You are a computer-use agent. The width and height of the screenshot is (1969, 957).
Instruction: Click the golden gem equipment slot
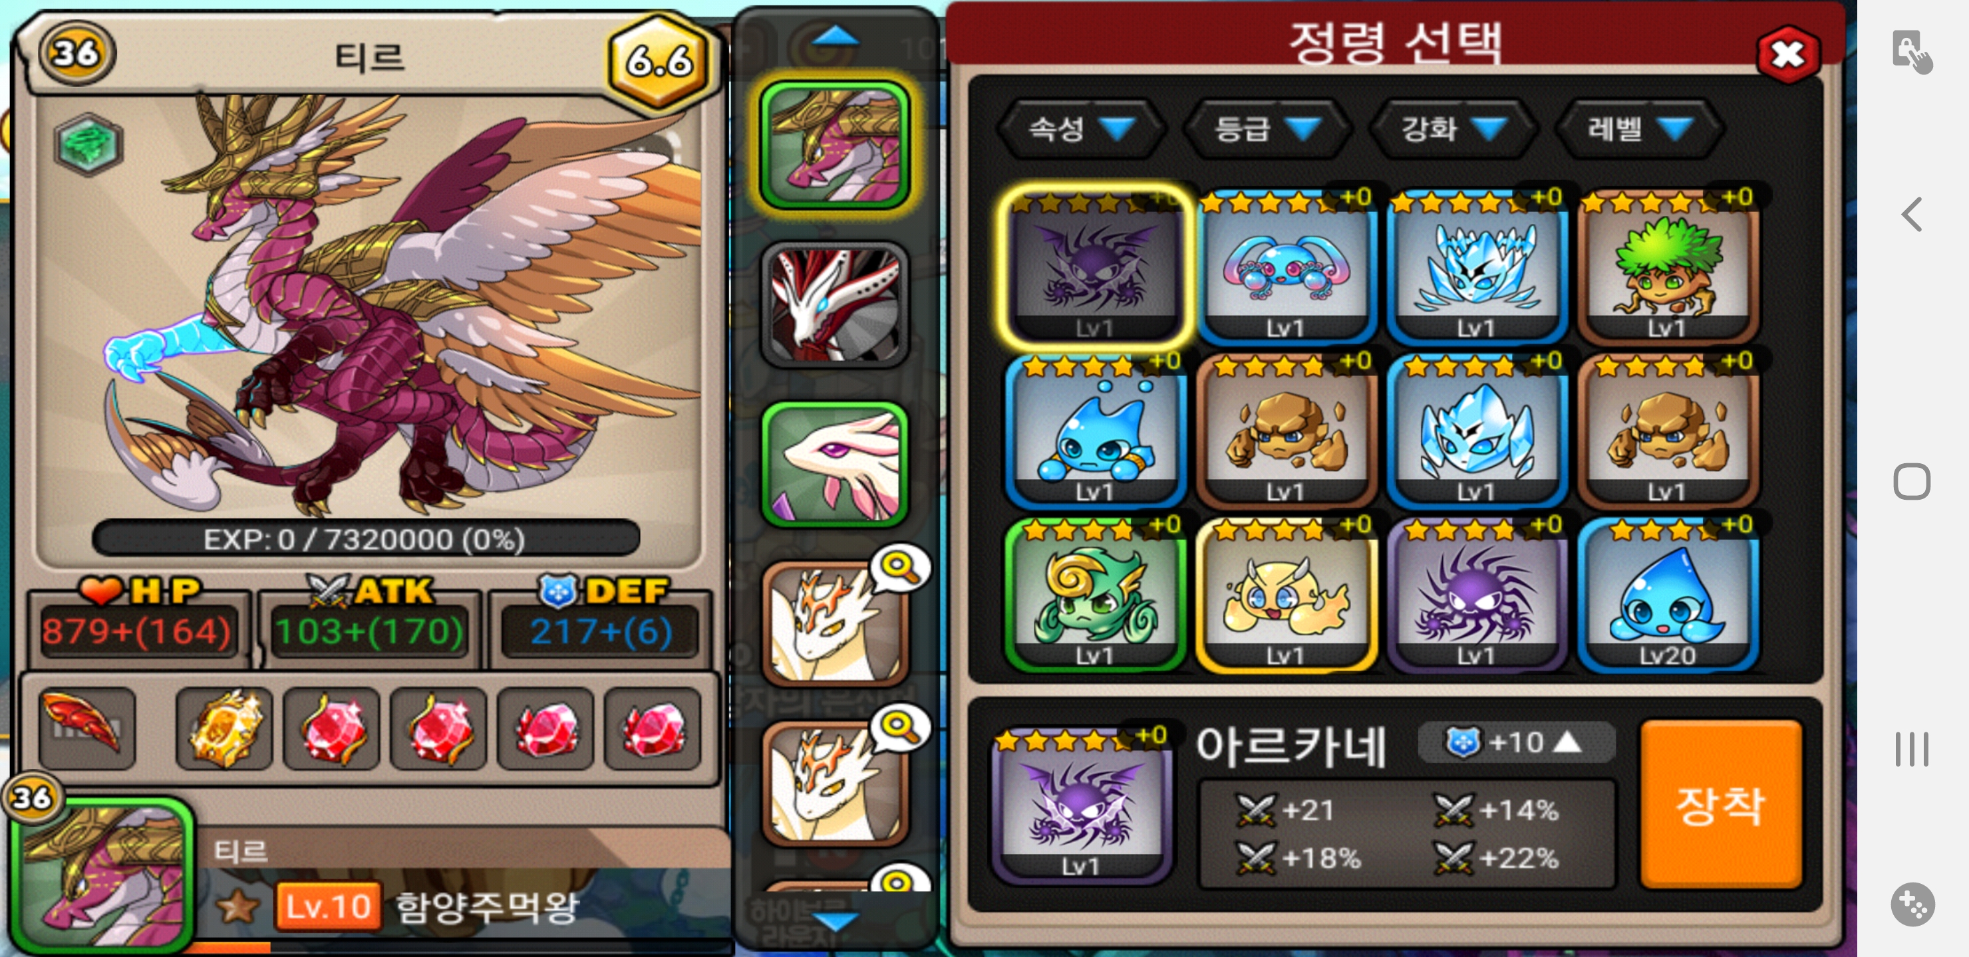[224, 726]
